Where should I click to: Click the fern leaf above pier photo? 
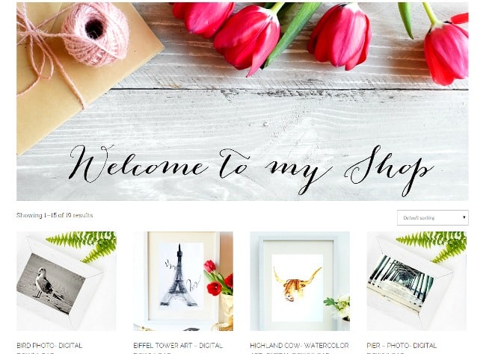pyautogui.click(x=432, y=245)
